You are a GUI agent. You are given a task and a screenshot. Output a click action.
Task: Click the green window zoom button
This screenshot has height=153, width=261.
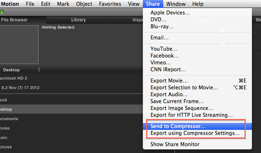[x=2, y=12]
